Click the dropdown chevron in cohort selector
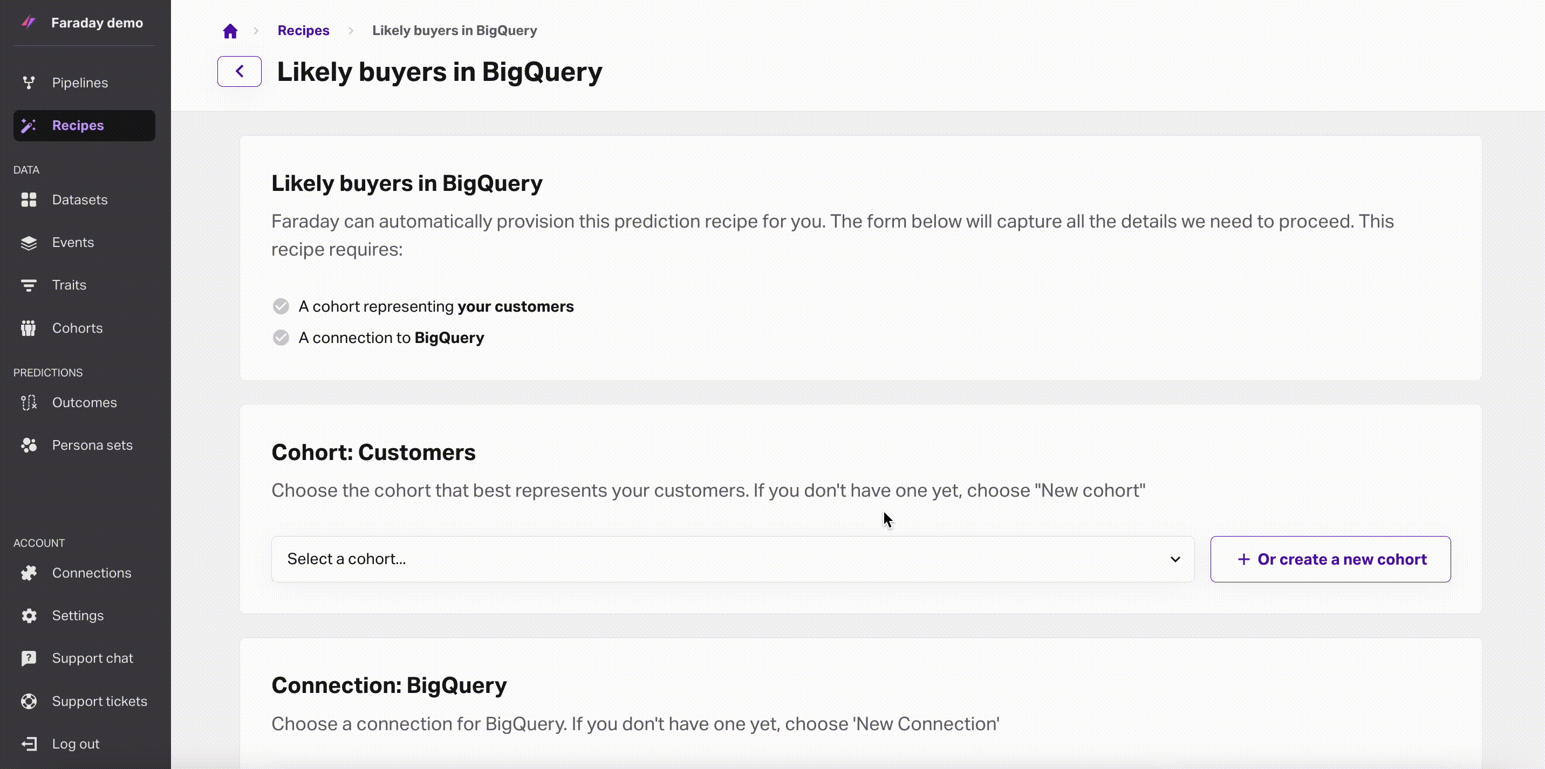The width and height of the screenshot is (1545, 769). click(1175, 559)
